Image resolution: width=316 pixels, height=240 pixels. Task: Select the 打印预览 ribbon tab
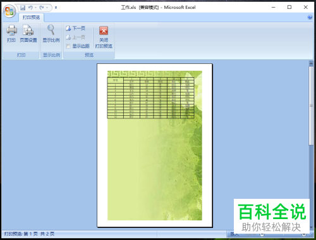tap(31, 17)
